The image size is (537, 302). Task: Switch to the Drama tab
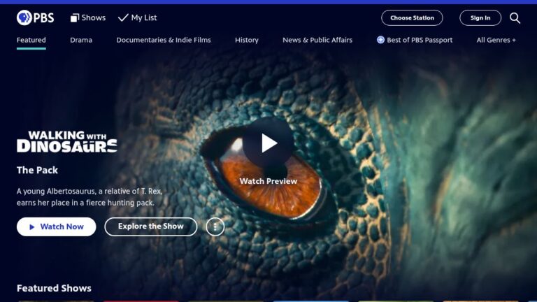click(81, 40)
